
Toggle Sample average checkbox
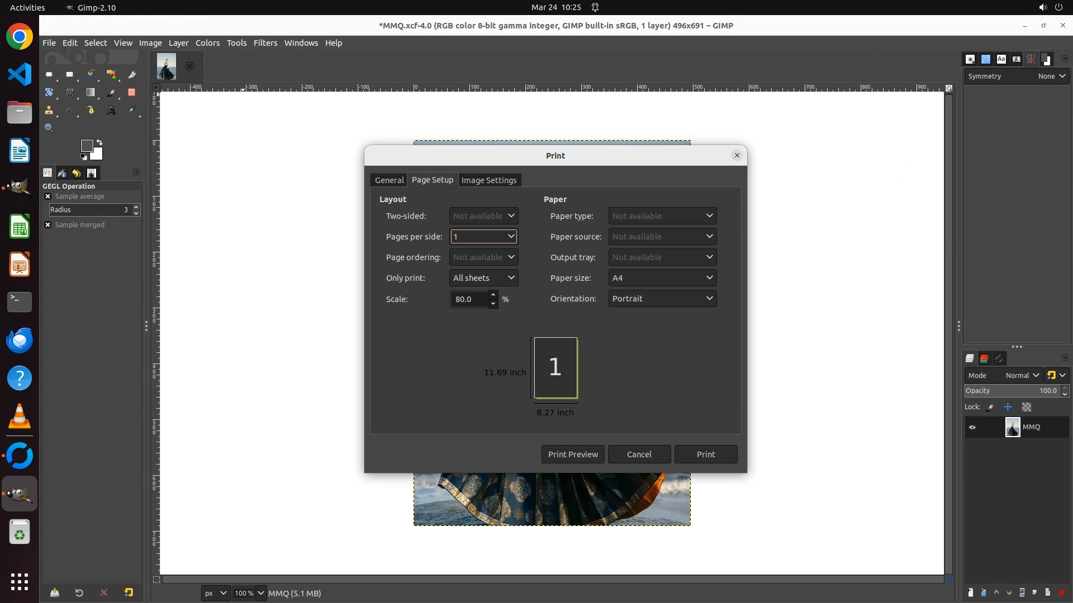[x=48, y=197]
